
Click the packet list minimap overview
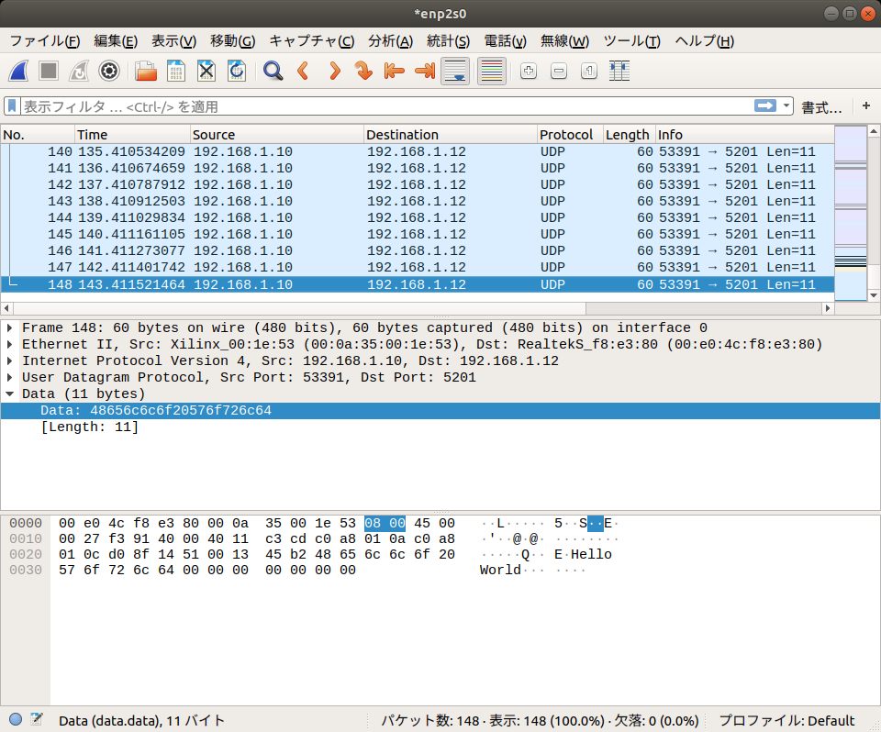851,212
